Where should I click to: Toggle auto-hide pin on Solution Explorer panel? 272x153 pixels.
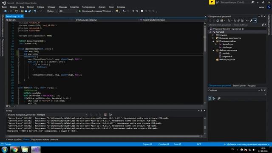(262, 16)
